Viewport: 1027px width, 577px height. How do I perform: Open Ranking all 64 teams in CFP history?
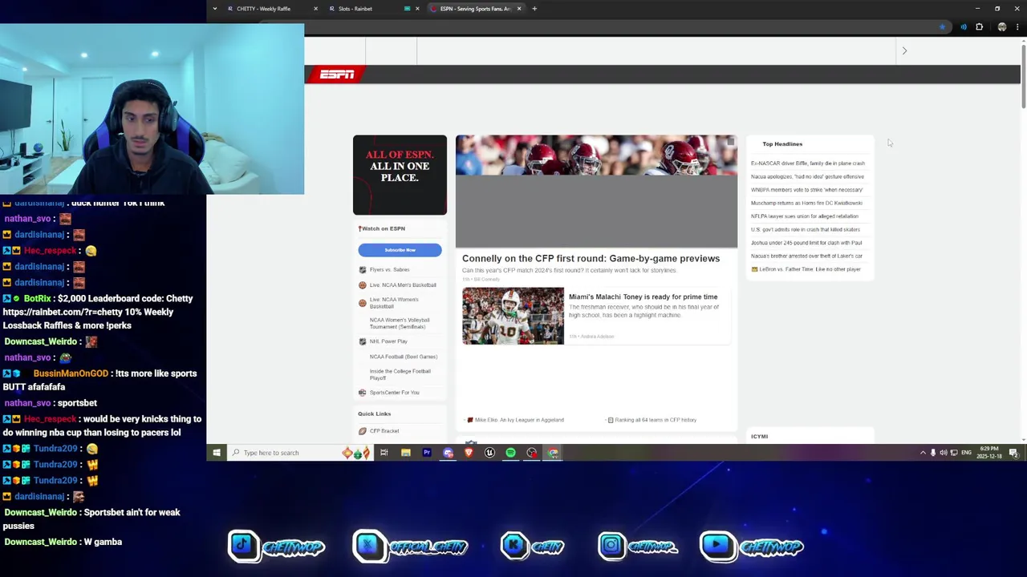point(656,420)
